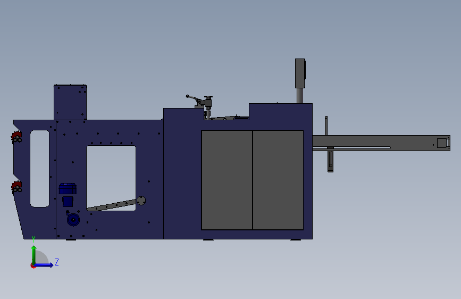The image size is (461, 299).
Task: Select the round blue pulley wheel below the motor
Action: pos(73,220)
